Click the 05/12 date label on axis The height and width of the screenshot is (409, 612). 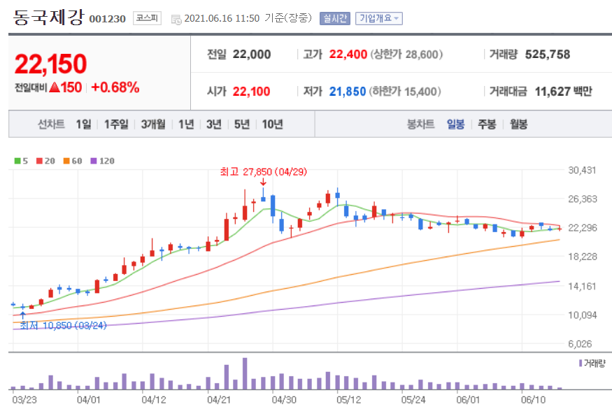tap(348, 400)
